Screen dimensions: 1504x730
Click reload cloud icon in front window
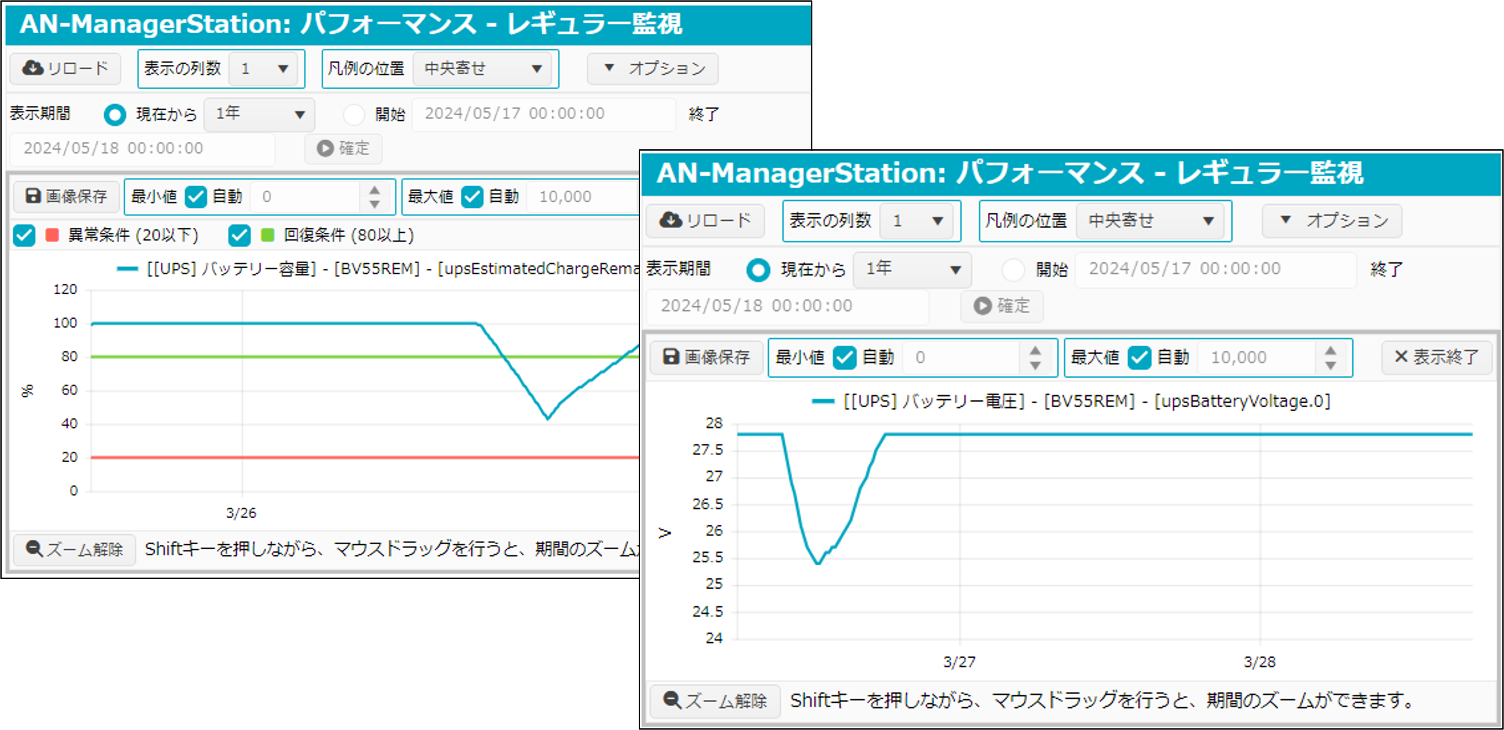pyautogui.click(x=670, y=220)
